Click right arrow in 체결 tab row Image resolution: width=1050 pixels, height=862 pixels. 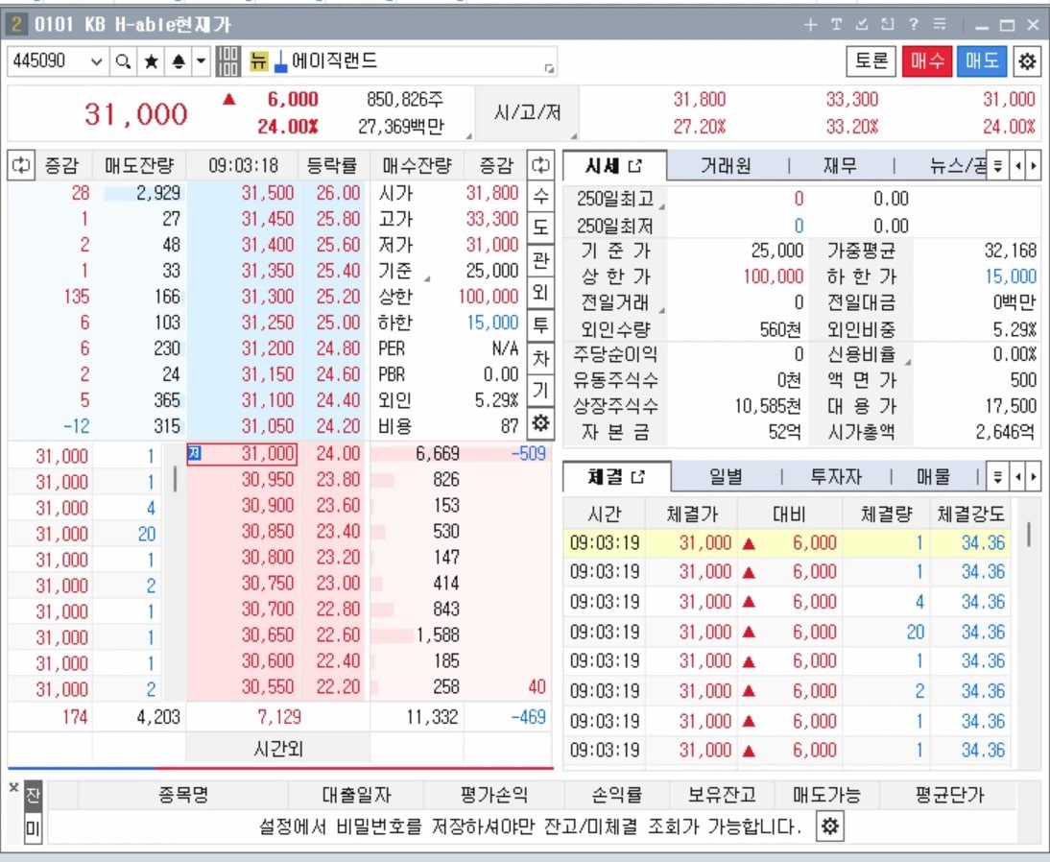tap(1034, 477)
